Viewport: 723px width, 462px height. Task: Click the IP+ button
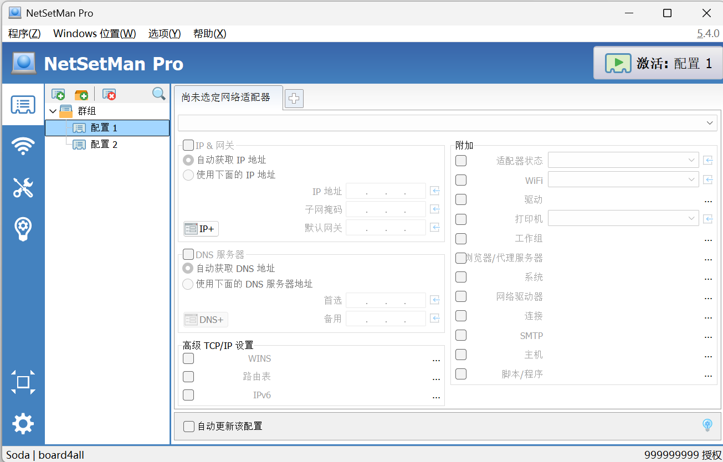click(200, 228)
